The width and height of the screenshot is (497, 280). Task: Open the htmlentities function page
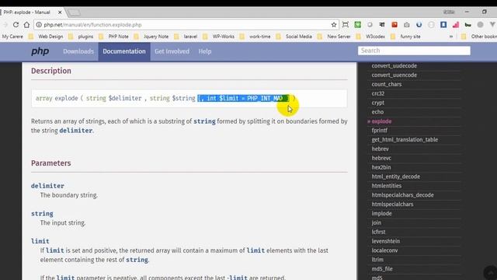click(x=387, y=186)
